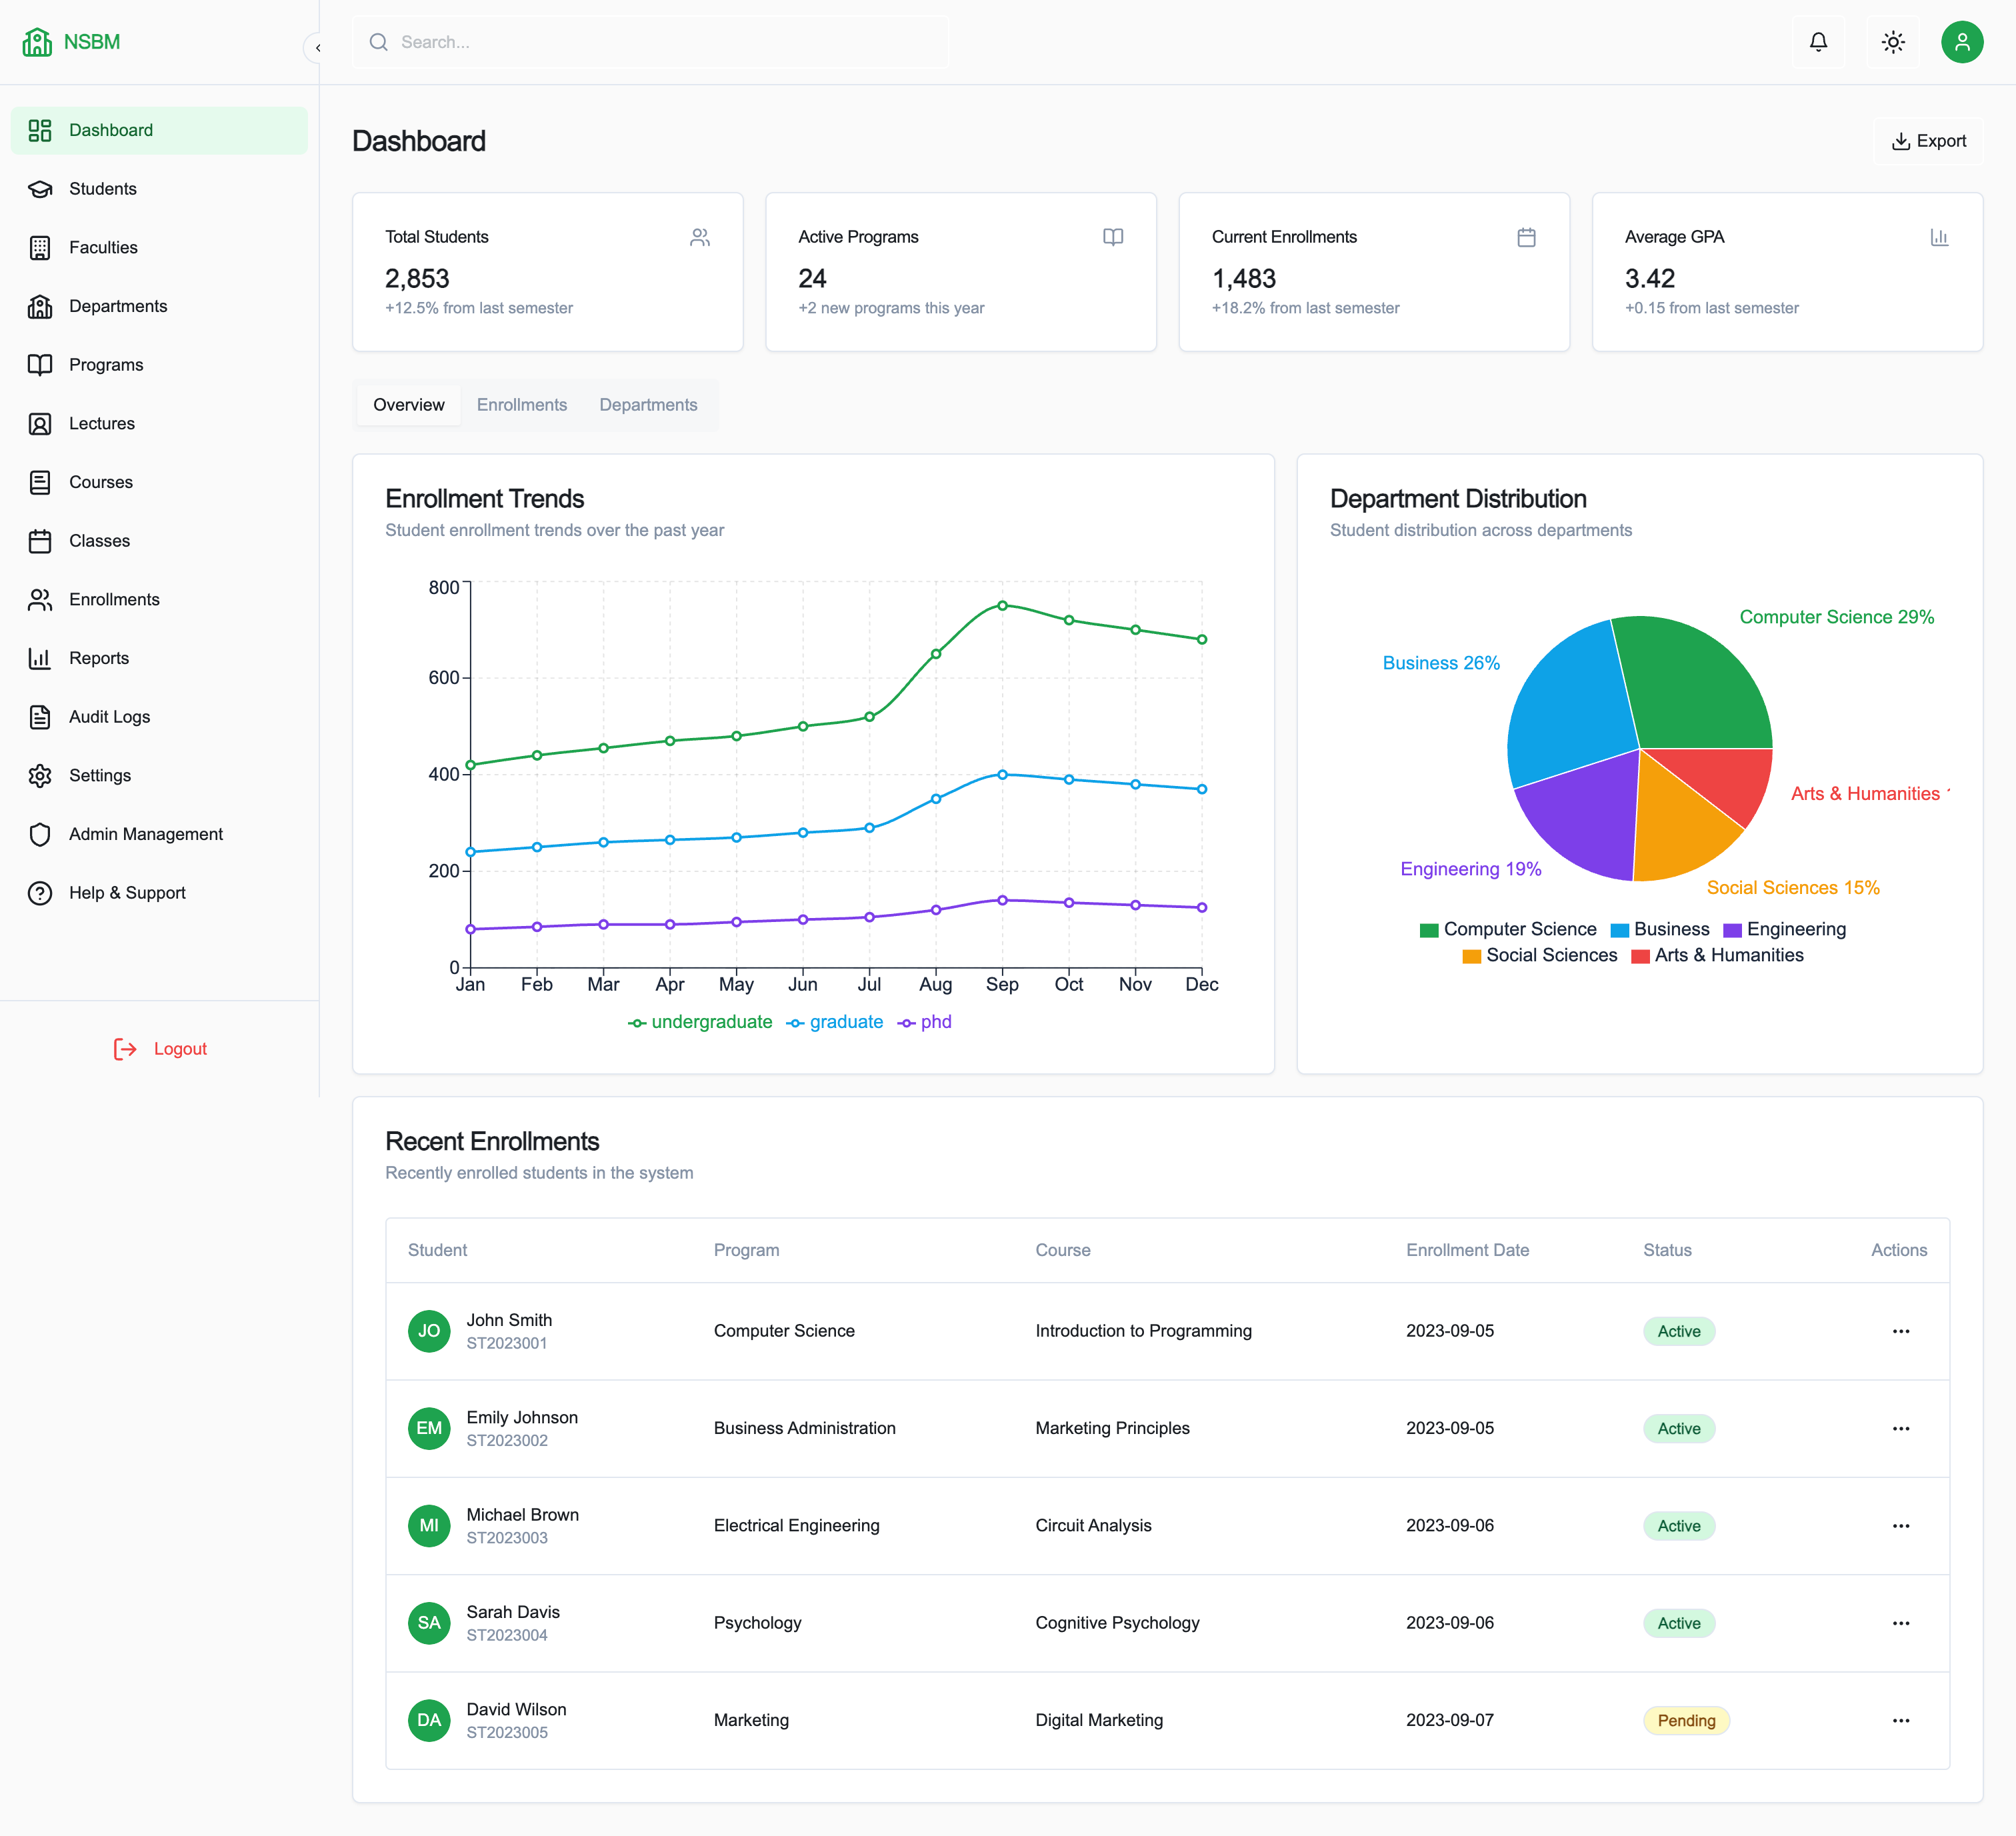Select the Classes calendar icon
This screenshot has height=1836, width=2016.
coord(40,540)
